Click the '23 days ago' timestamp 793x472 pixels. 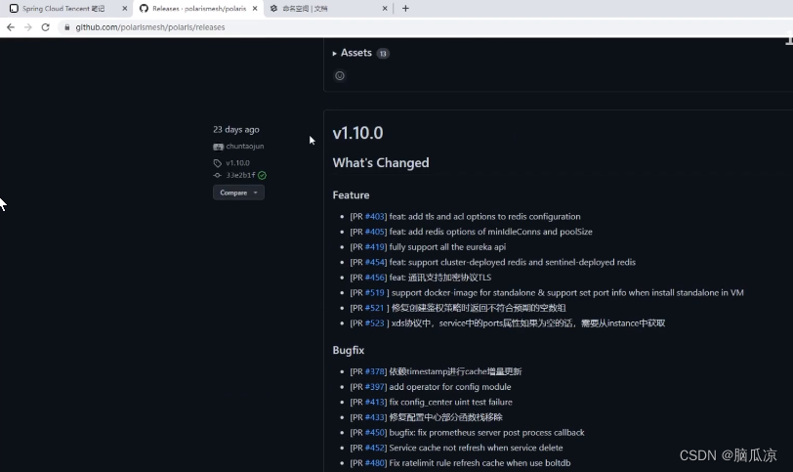(236, 130)
